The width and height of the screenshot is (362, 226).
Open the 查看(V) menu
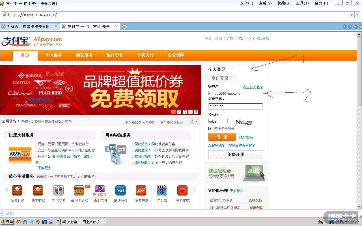[265, 3]
